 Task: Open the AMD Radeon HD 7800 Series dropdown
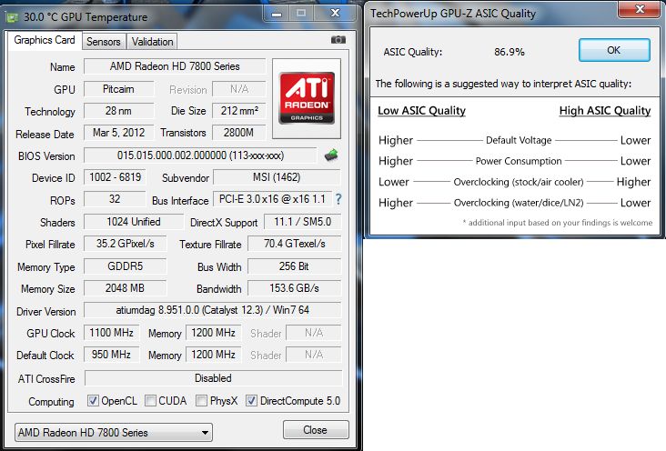point(114,432)
